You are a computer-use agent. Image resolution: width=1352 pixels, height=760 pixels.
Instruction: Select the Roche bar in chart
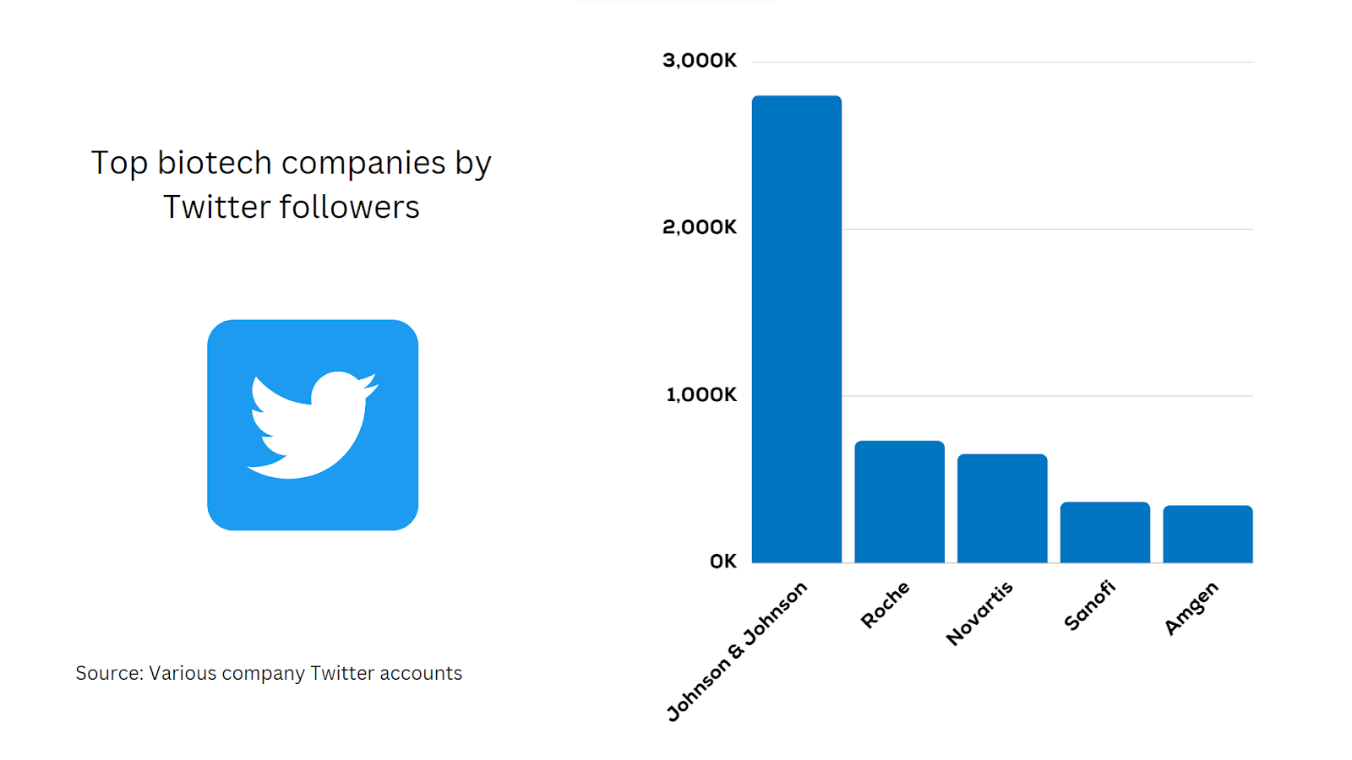coord(899,502)
